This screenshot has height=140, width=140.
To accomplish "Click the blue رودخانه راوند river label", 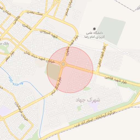I will coord(16,81).
